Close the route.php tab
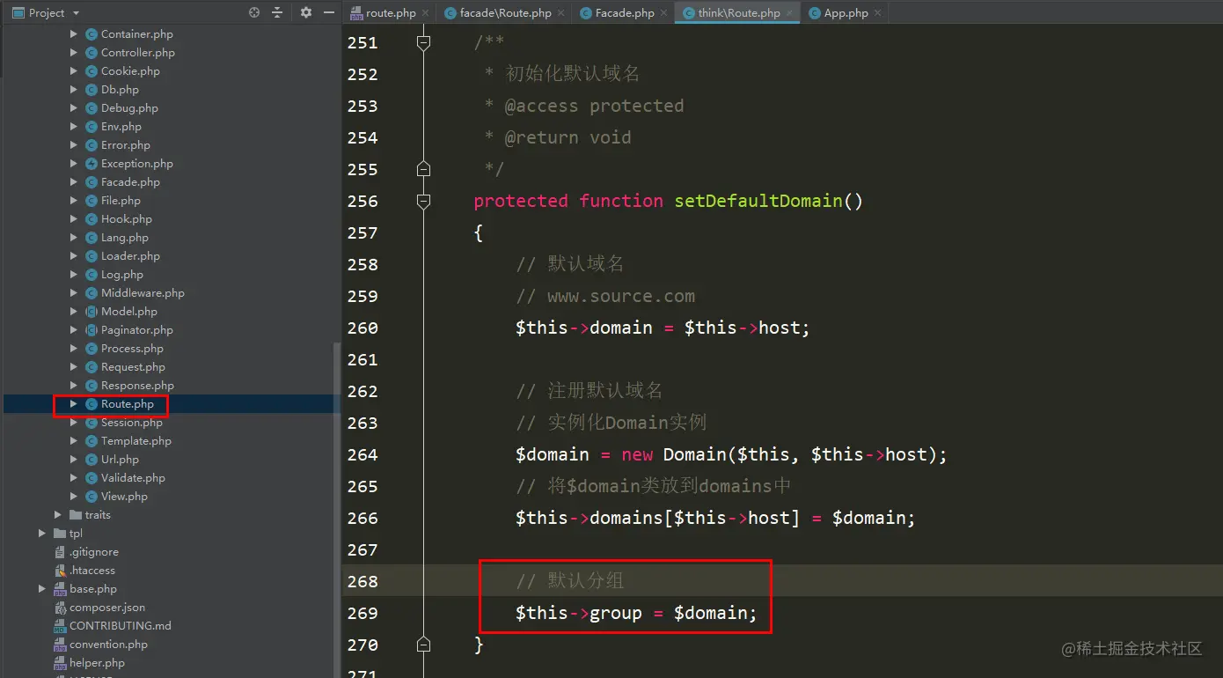The image size is (1223, 678). 425,13
